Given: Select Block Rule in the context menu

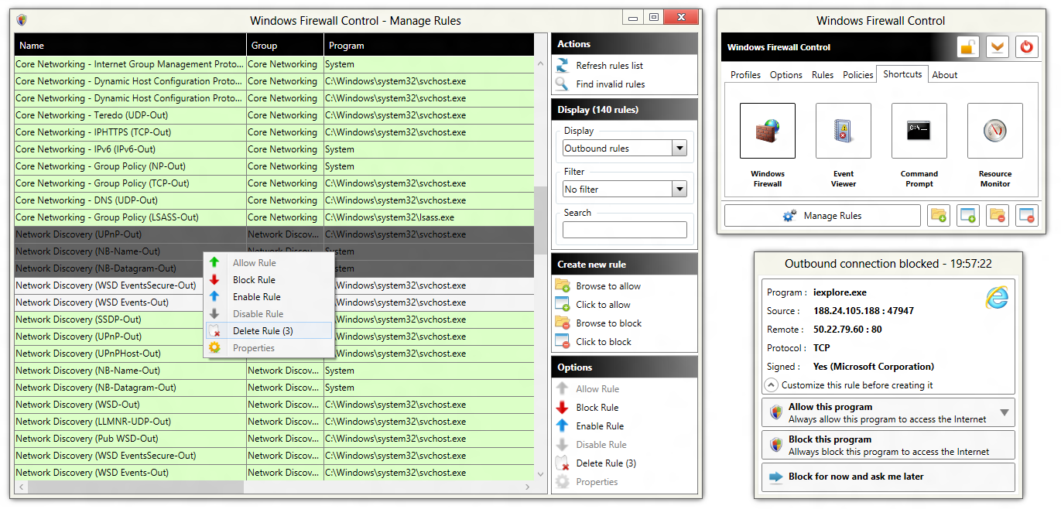Looking at the screenshot, I should [269, 280].
